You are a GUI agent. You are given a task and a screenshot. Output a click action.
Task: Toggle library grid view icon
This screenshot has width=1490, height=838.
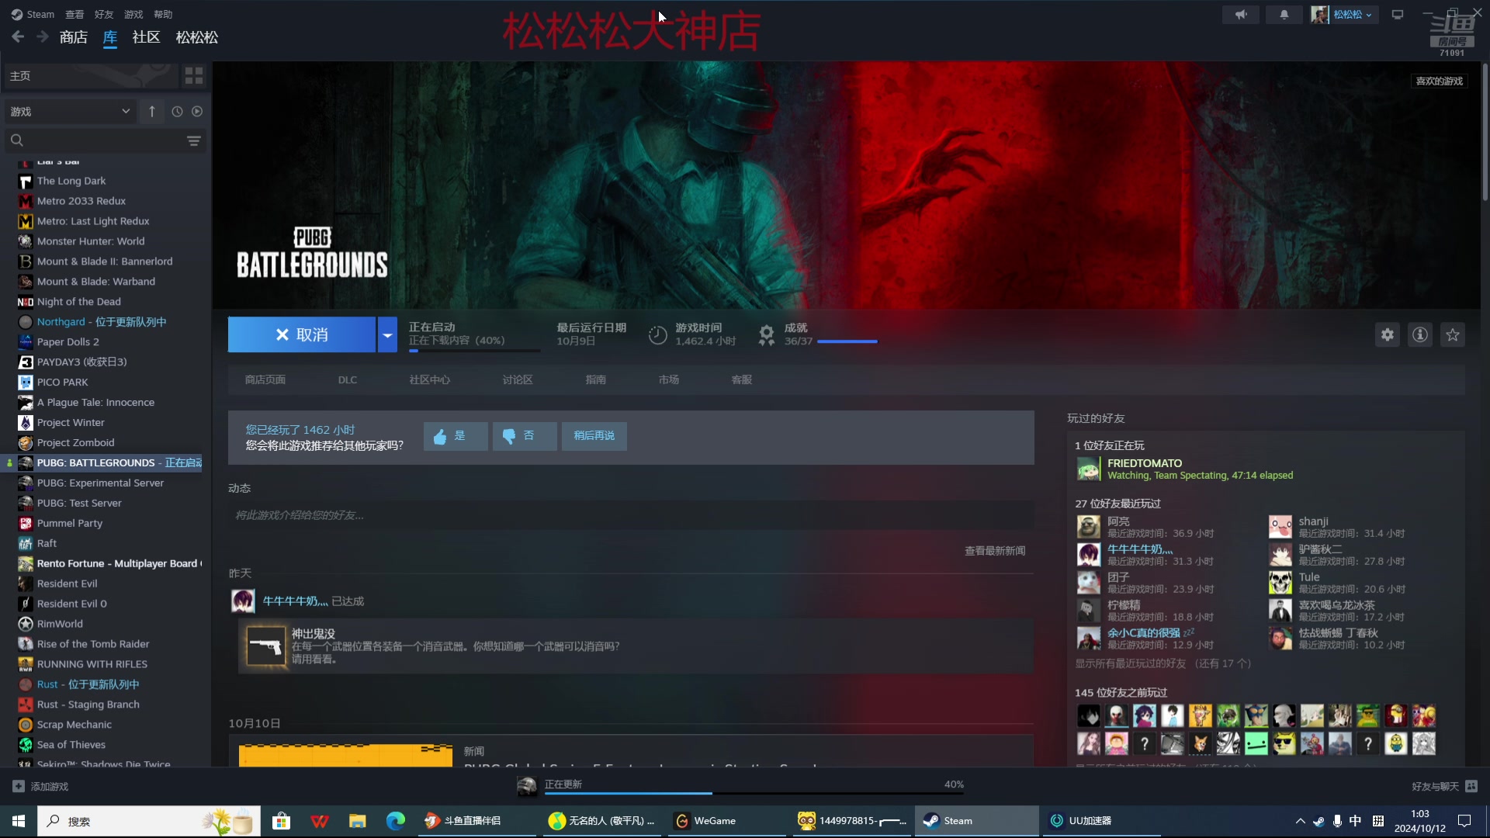pos(194,75)
